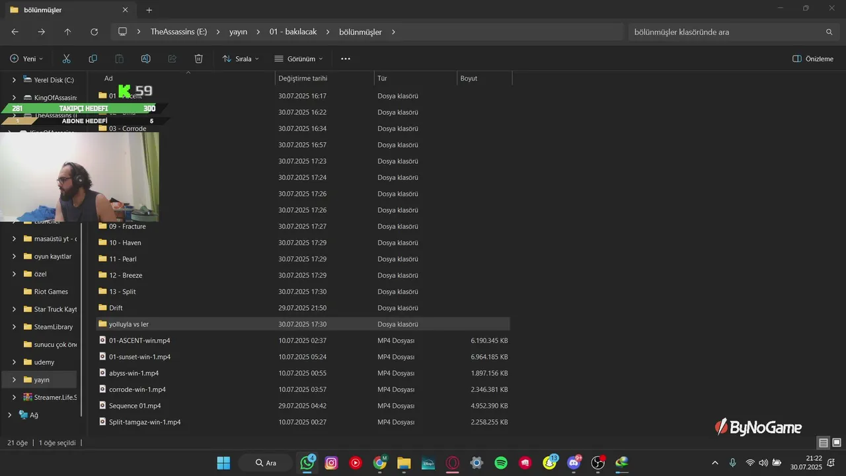Click the PC monitor icon in address bar
The height and width of the screenshot is (476, 846).
[x=122, y=32]
